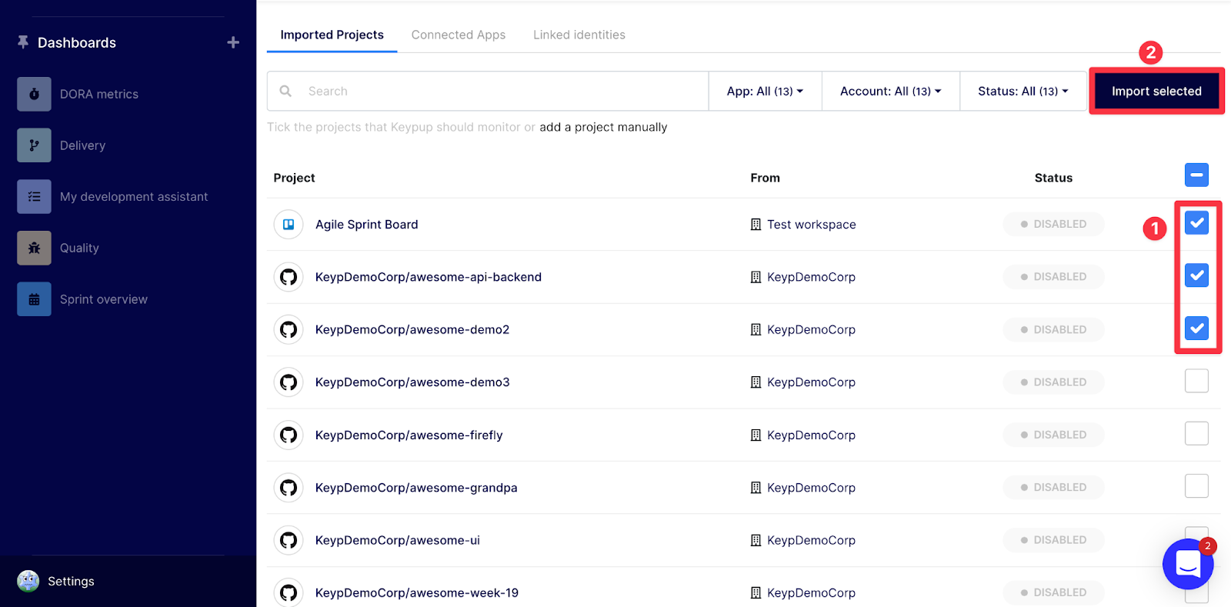The width and height of the screenshot is (1231, 607).
Task: Click the plus icon beside Dashboards
Action: tap(233, 42)
